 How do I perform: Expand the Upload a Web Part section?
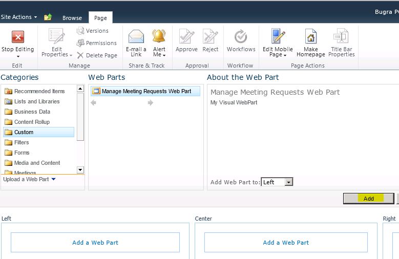[29, 179]
